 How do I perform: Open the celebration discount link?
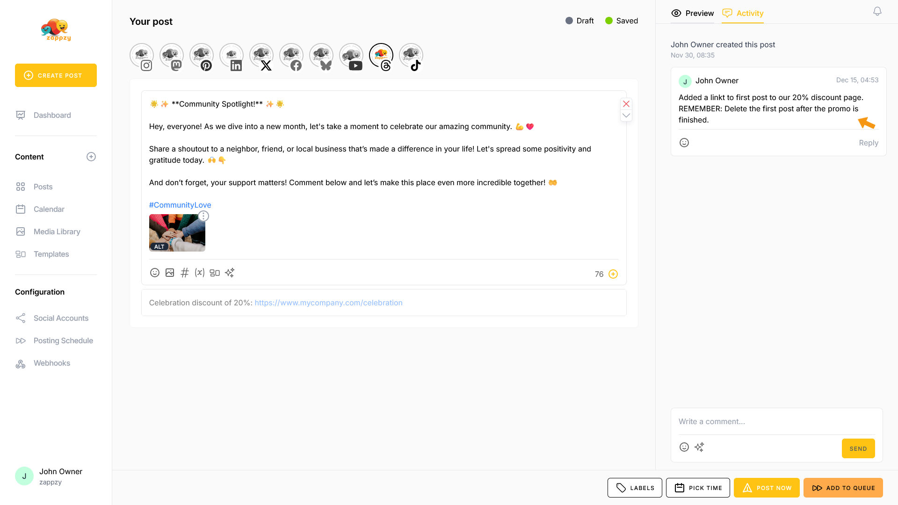(x=328, y=303)
